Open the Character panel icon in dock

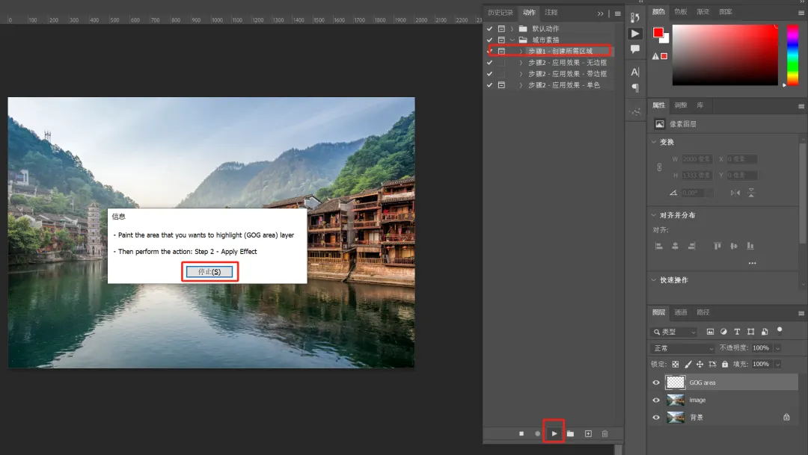tap(635, 72)
